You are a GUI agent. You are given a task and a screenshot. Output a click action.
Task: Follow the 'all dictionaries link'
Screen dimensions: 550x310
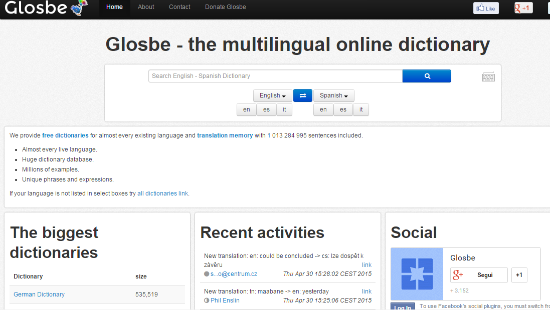pyautogui.click(x=163, y=193)
